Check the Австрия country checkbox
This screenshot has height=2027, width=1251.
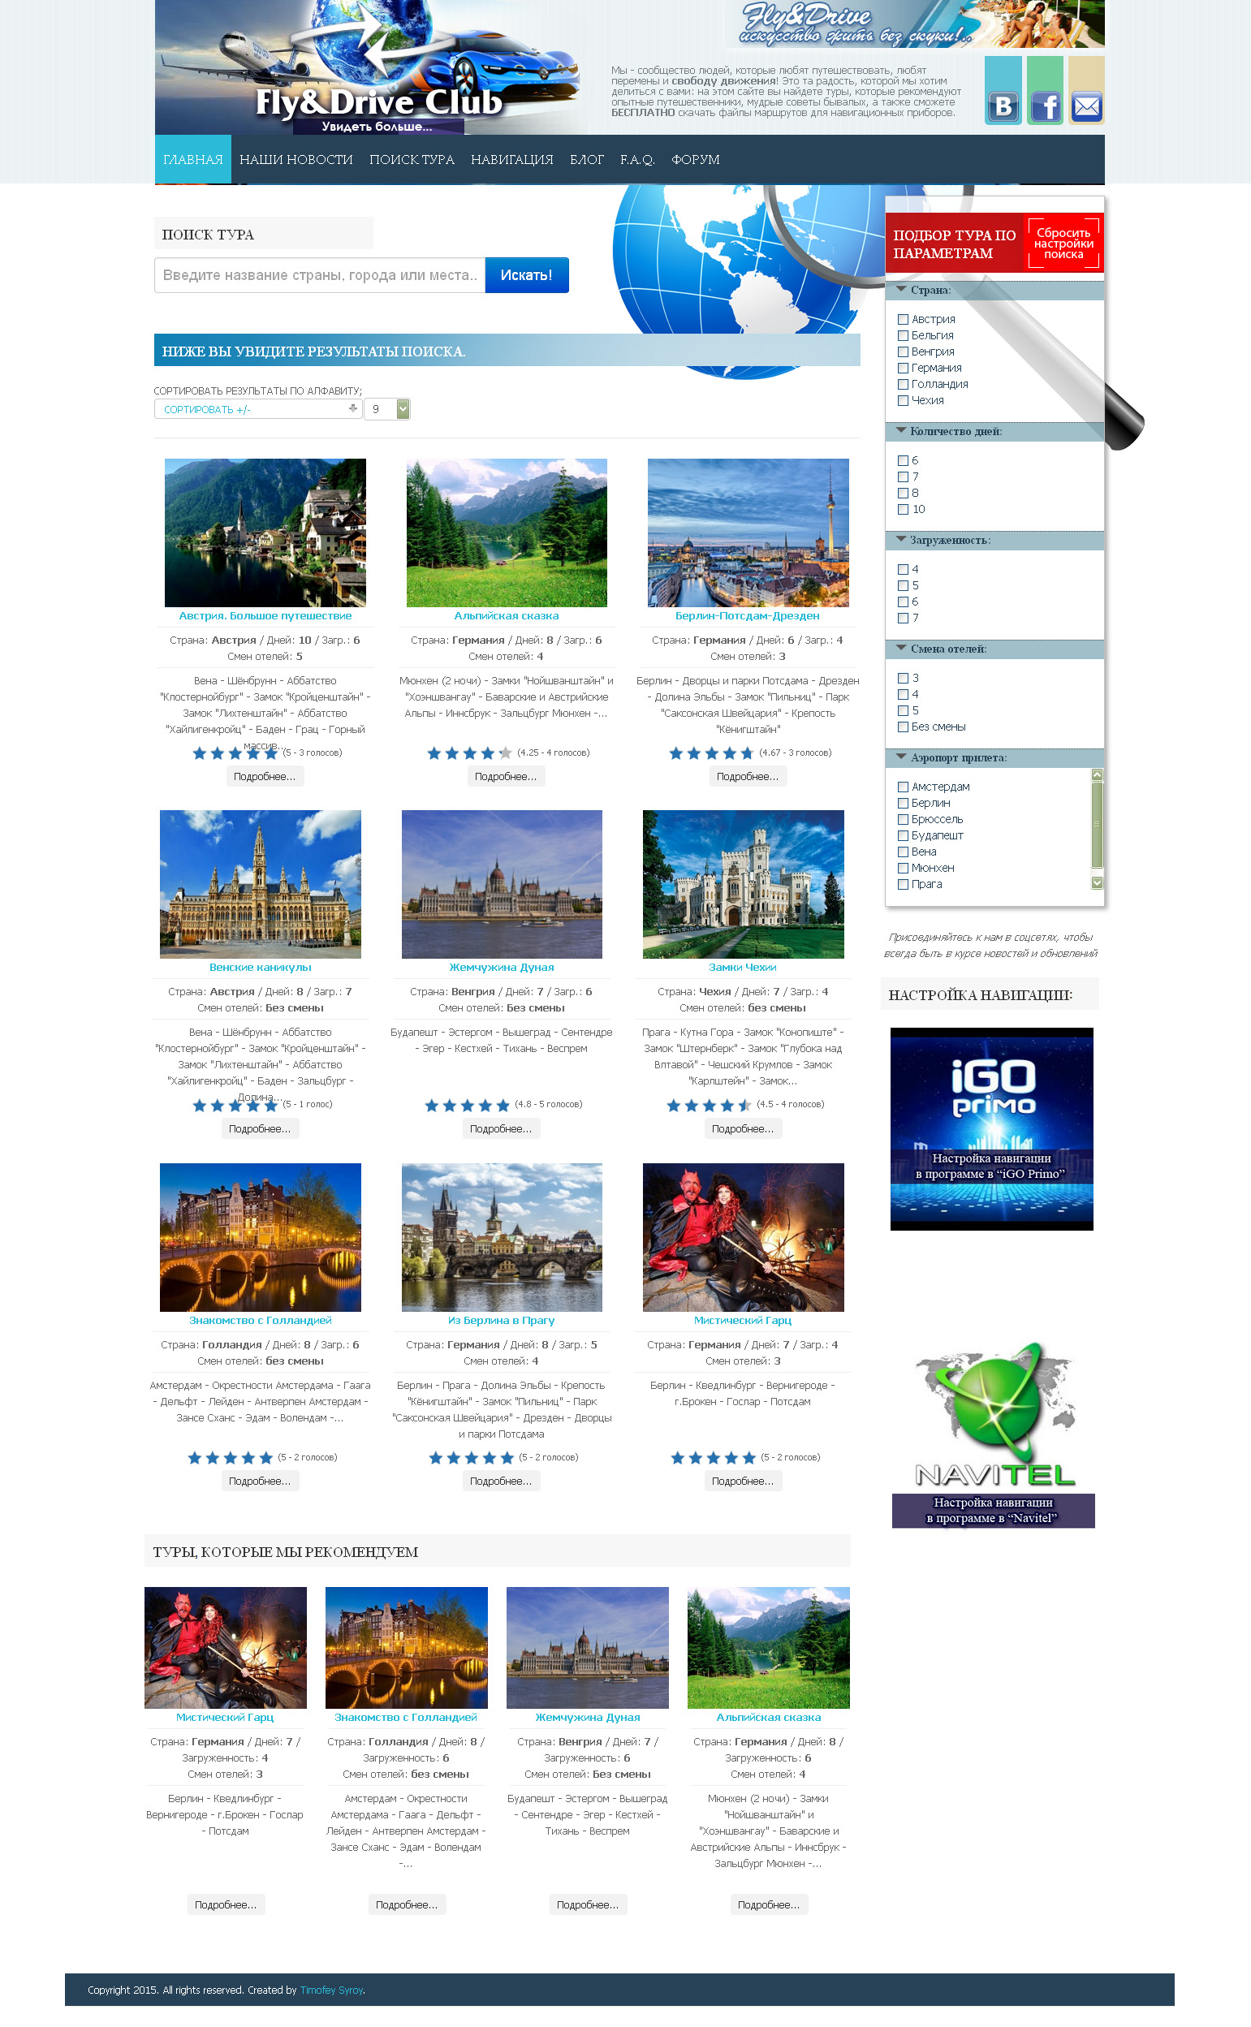[x=904, y=319]
